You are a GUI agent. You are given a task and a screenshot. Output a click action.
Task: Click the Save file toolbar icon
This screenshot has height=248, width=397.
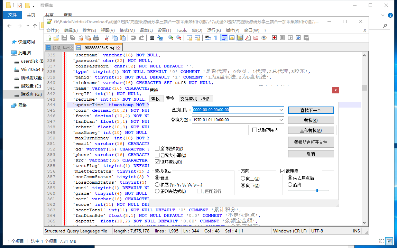64,38
